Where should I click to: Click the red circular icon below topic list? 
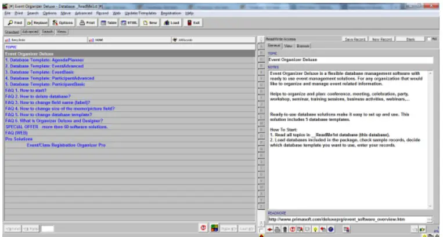tap(203, 228)
